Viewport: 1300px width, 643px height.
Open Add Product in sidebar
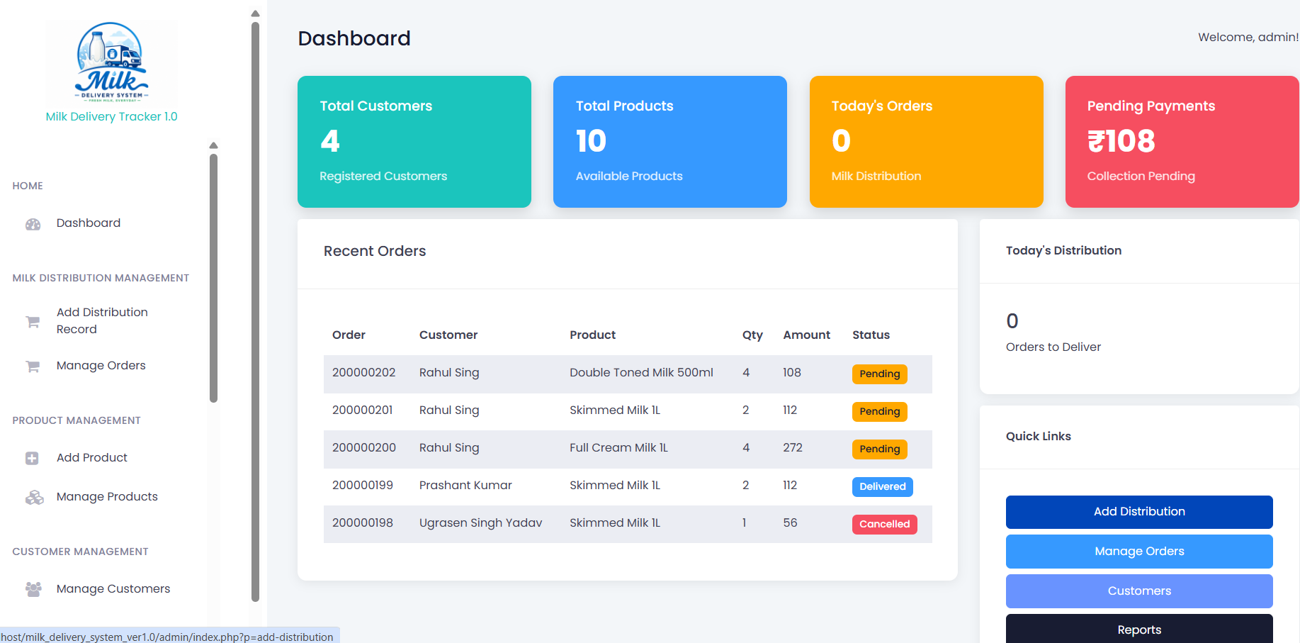click(92, 457)
